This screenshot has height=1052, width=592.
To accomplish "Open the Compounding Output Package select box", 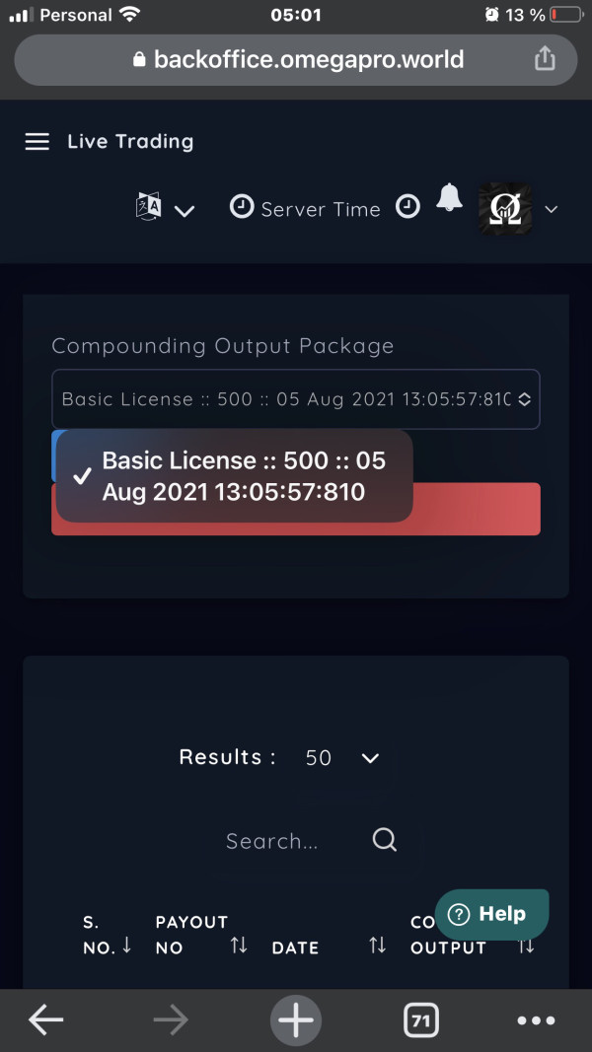I will click(296, 399).
